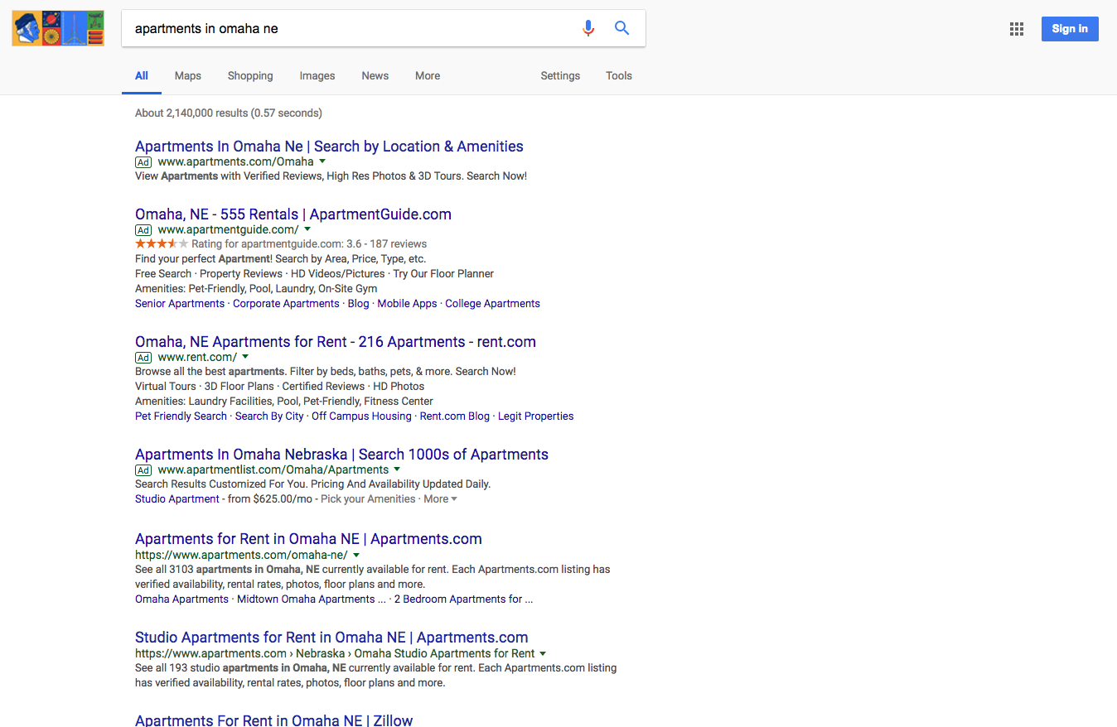Open 'Omaha, NE - 555 Rentals' result
Image resolution: width=1117 pixels, height=727 pixels.
[293, 214]
